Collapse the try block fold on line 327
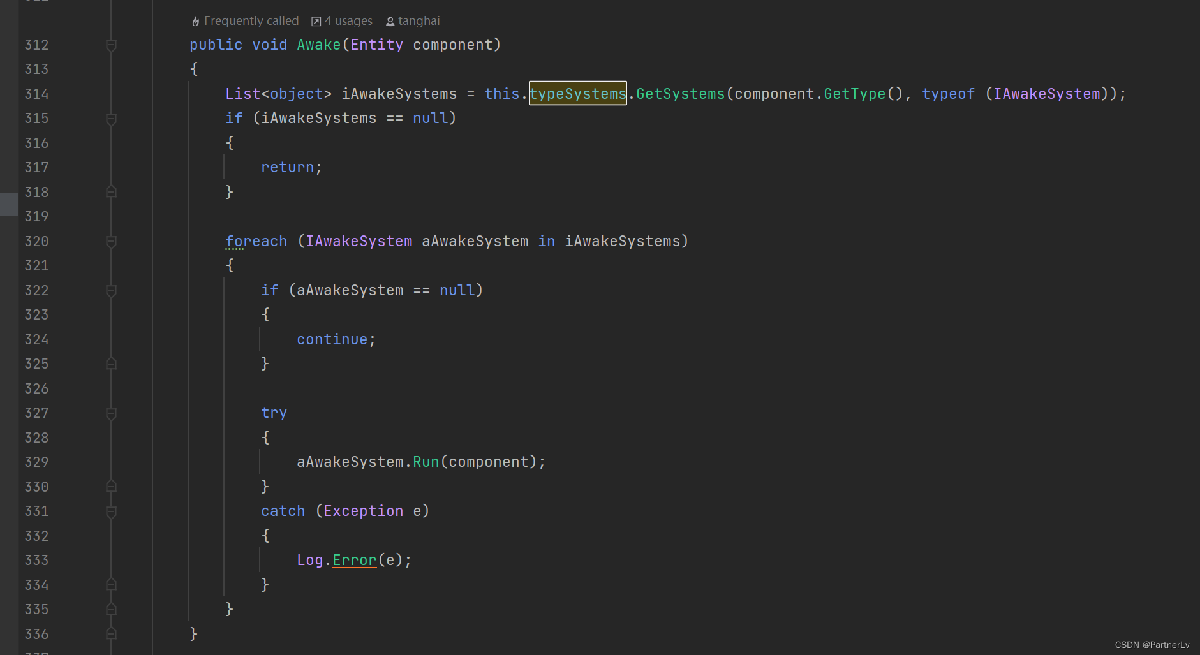This screenshot has height=655, width=1200. pos(111,414)
